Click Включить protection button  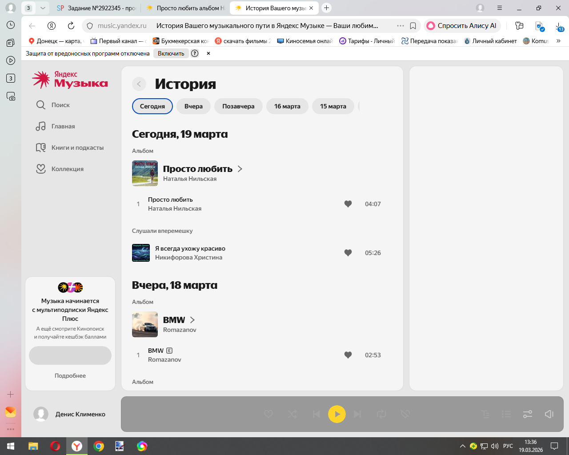point(171,53)
